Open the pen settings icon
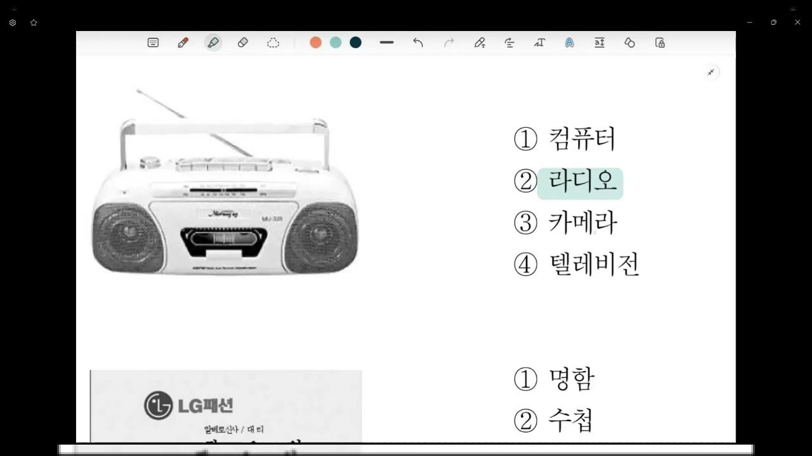Image resolution: width=812 pixels, height=456 pixels. (x=480, y=42)
